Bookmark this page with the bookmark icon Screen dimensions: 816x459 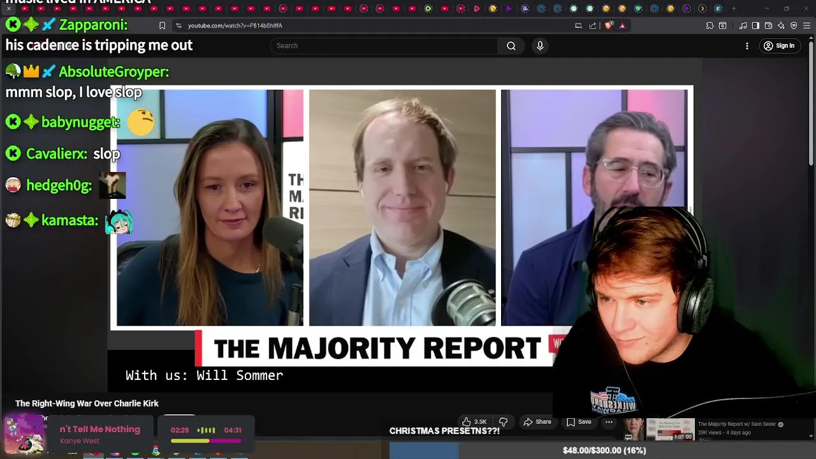point(162,25)
